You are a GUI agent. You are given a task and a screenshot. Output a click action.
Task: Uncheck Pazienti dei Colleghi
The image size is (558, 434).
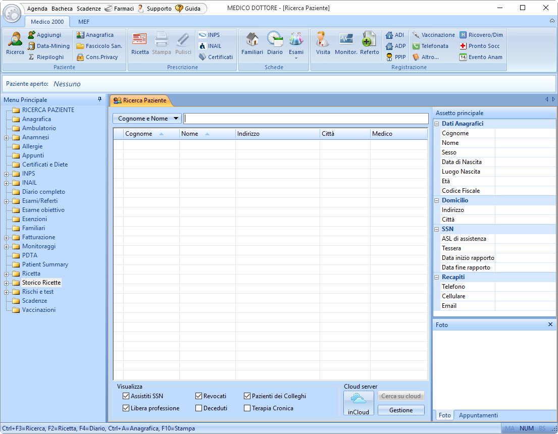pos(247,396)
